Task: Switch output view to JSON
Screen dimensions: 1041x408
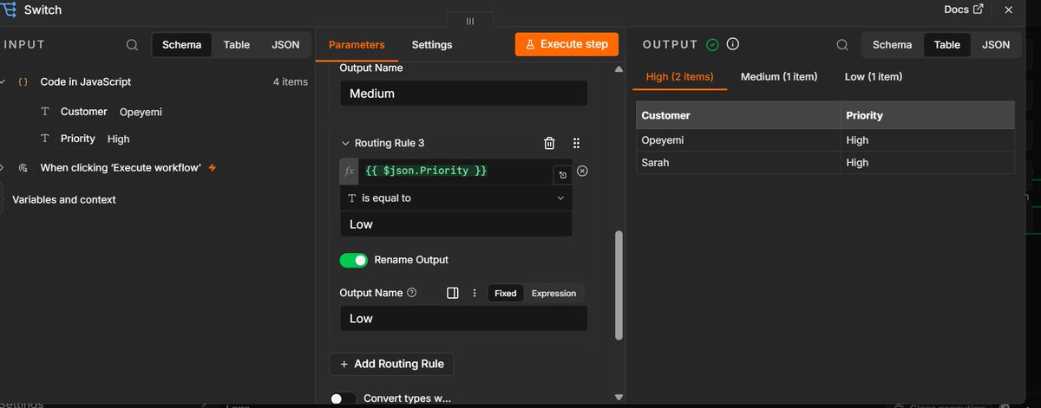Action: coord(996,45)
